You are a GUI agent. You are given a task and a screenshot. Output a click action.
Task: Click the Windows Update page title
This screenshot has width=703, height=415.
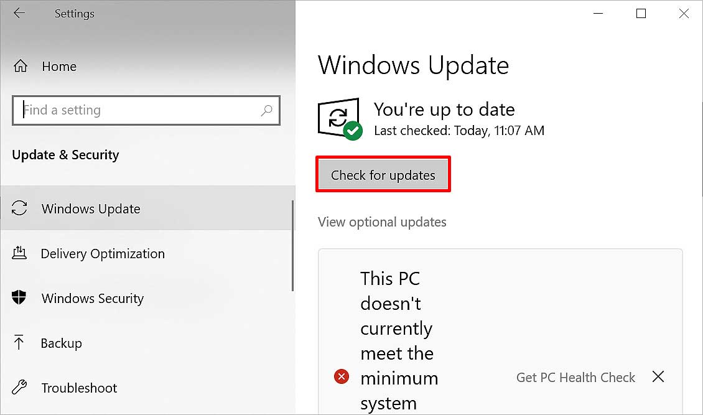tap(413, 65)
